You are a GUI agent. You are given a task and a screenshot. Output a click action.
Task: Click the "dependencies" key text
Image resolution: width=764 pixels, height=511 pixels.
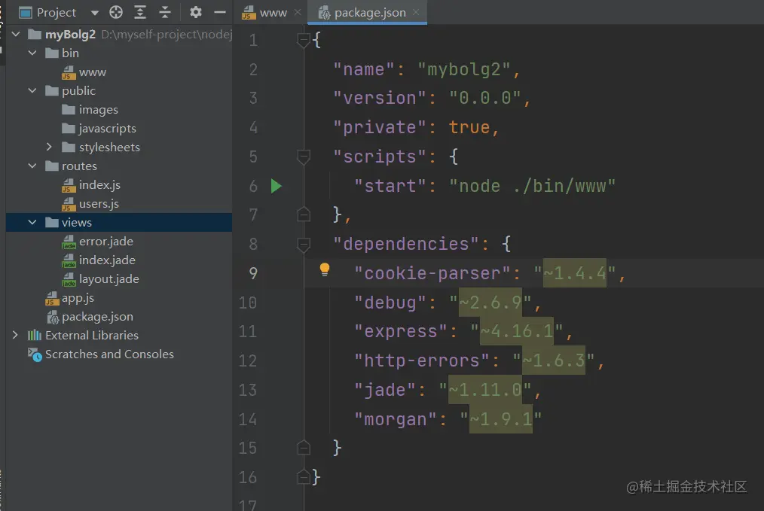tap(406, 244)
